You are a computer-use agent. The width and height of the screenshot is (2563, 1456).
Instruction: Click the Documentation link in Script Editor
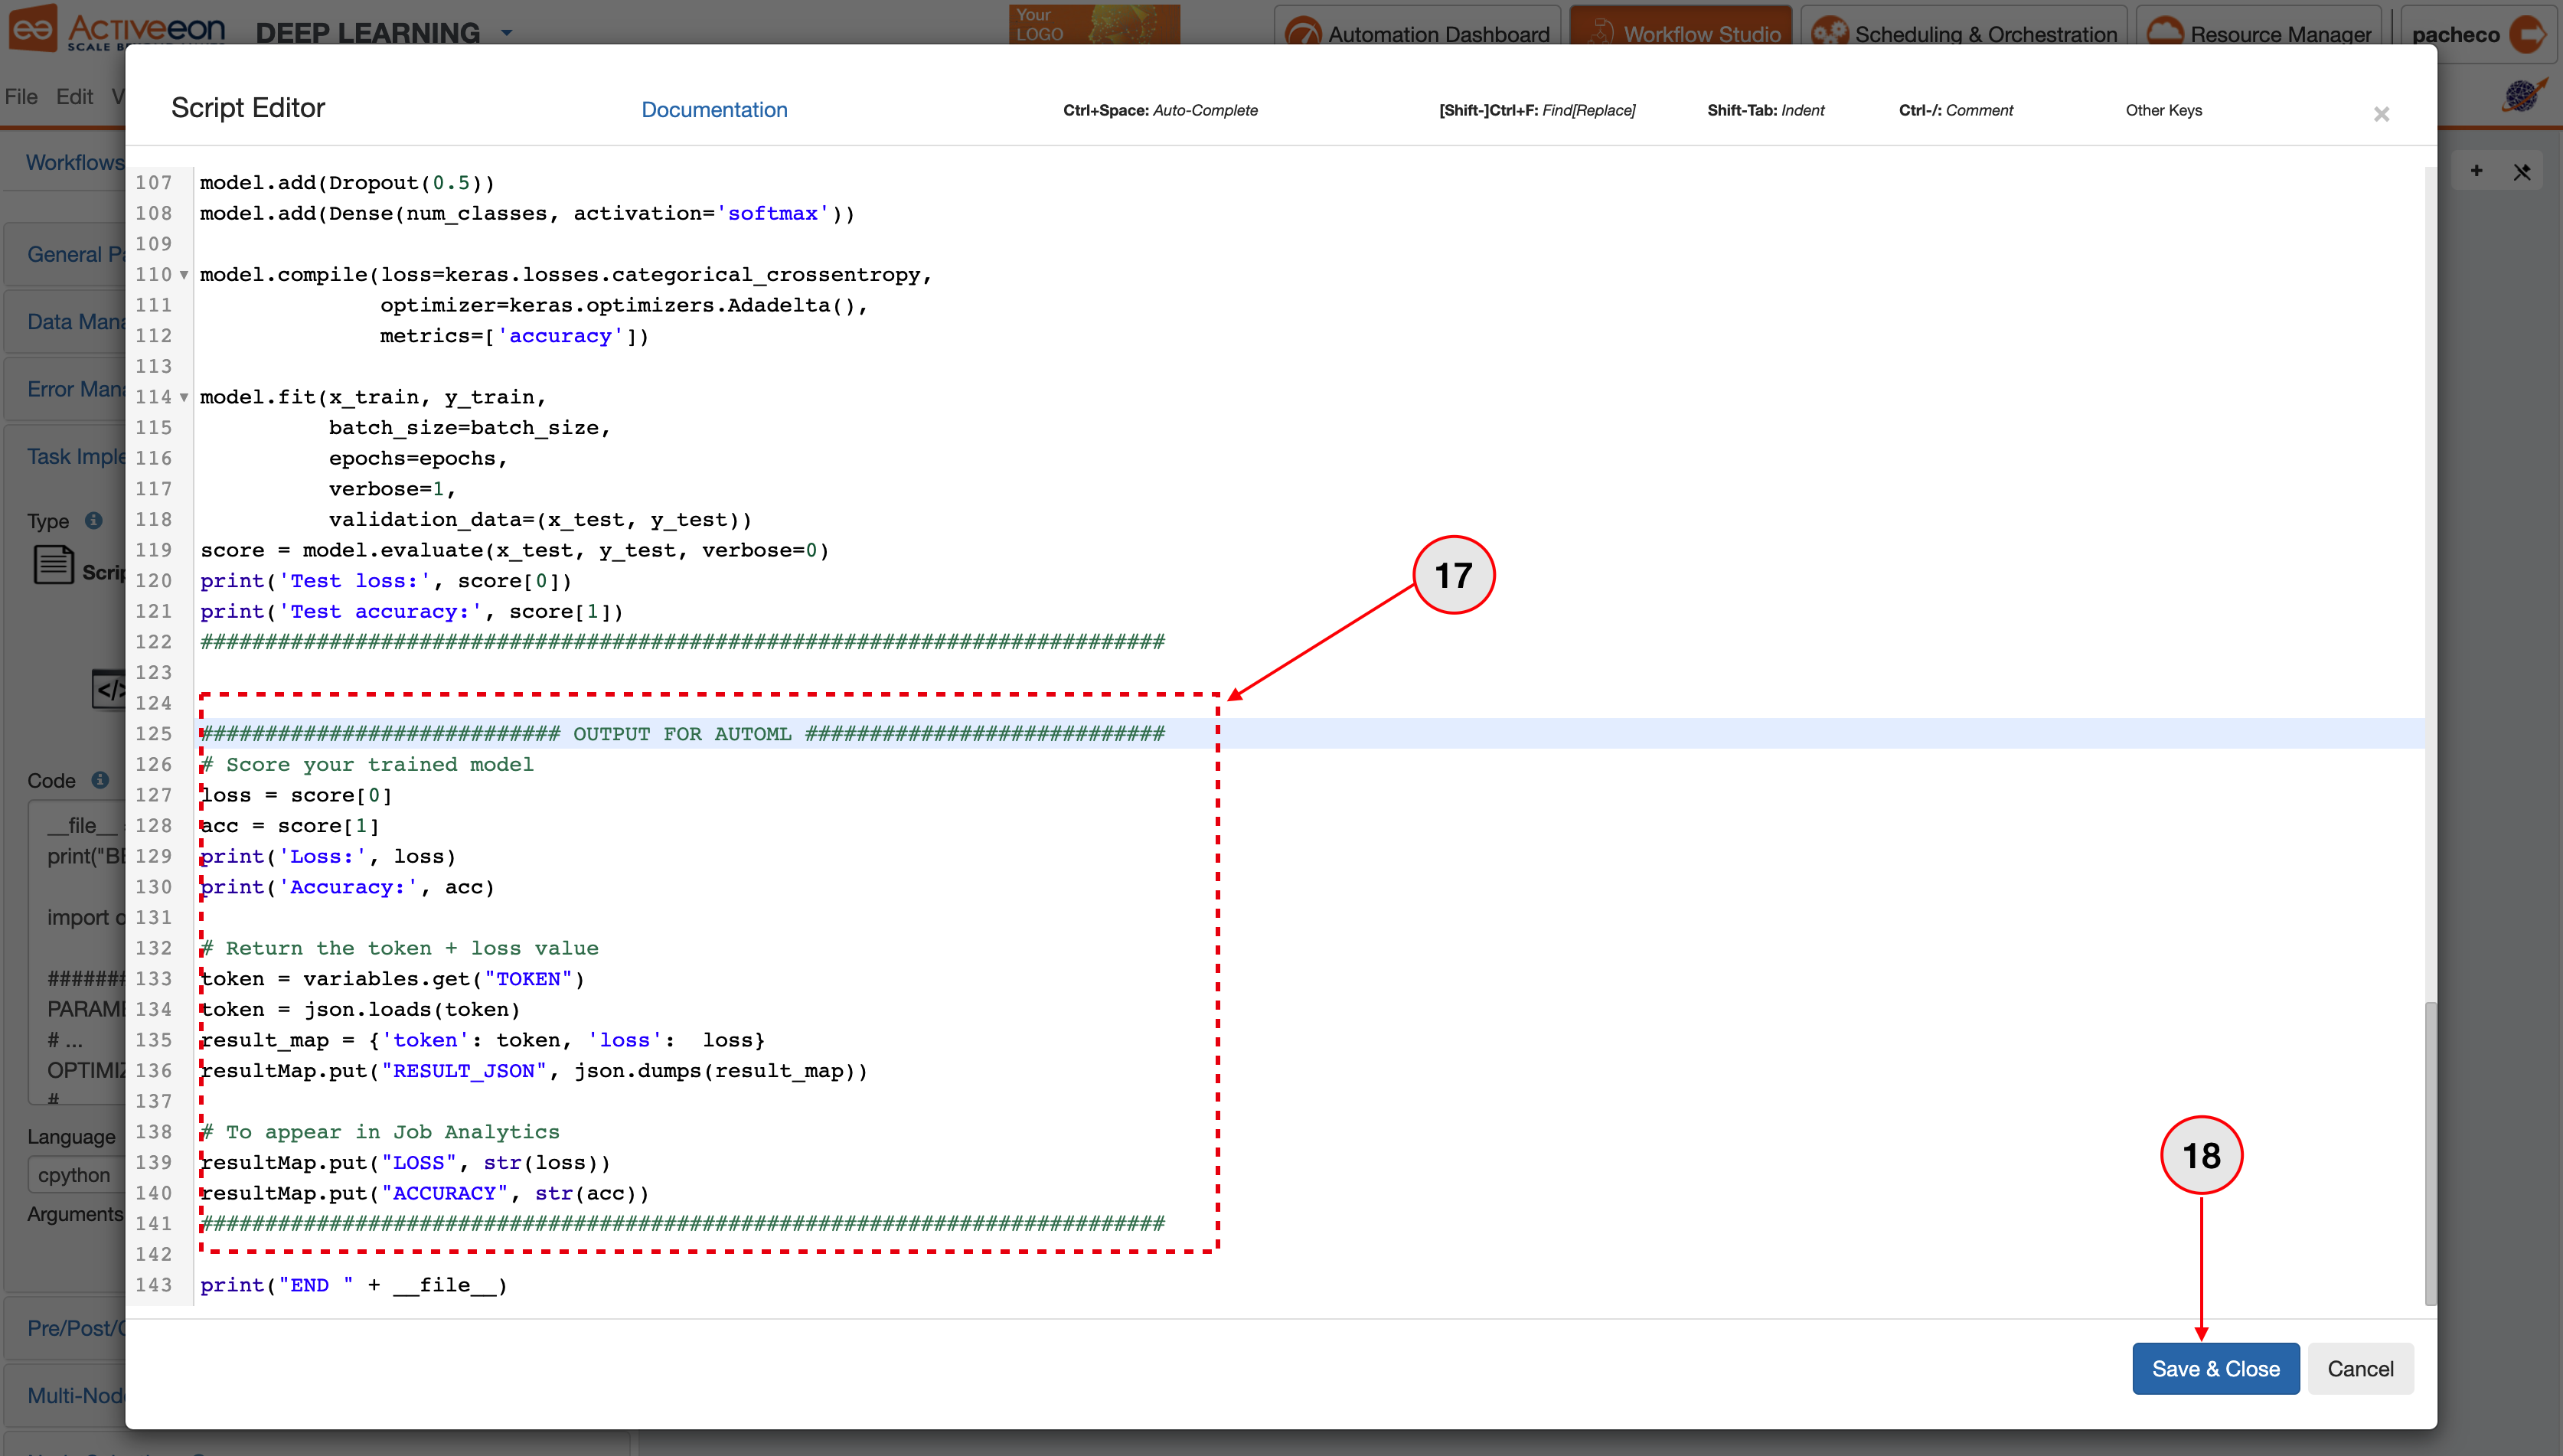713,109
